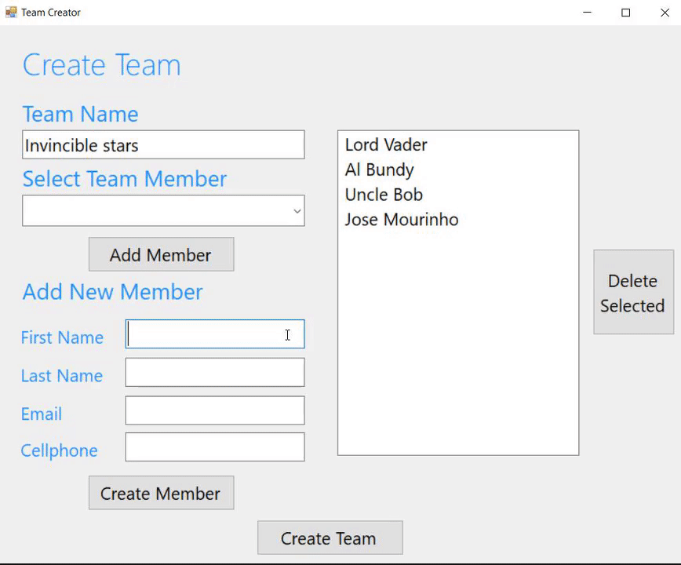The width and height of the screenshot is (681, 565).
Task: Click the Delete Selected button
Action: pos(632,293)
